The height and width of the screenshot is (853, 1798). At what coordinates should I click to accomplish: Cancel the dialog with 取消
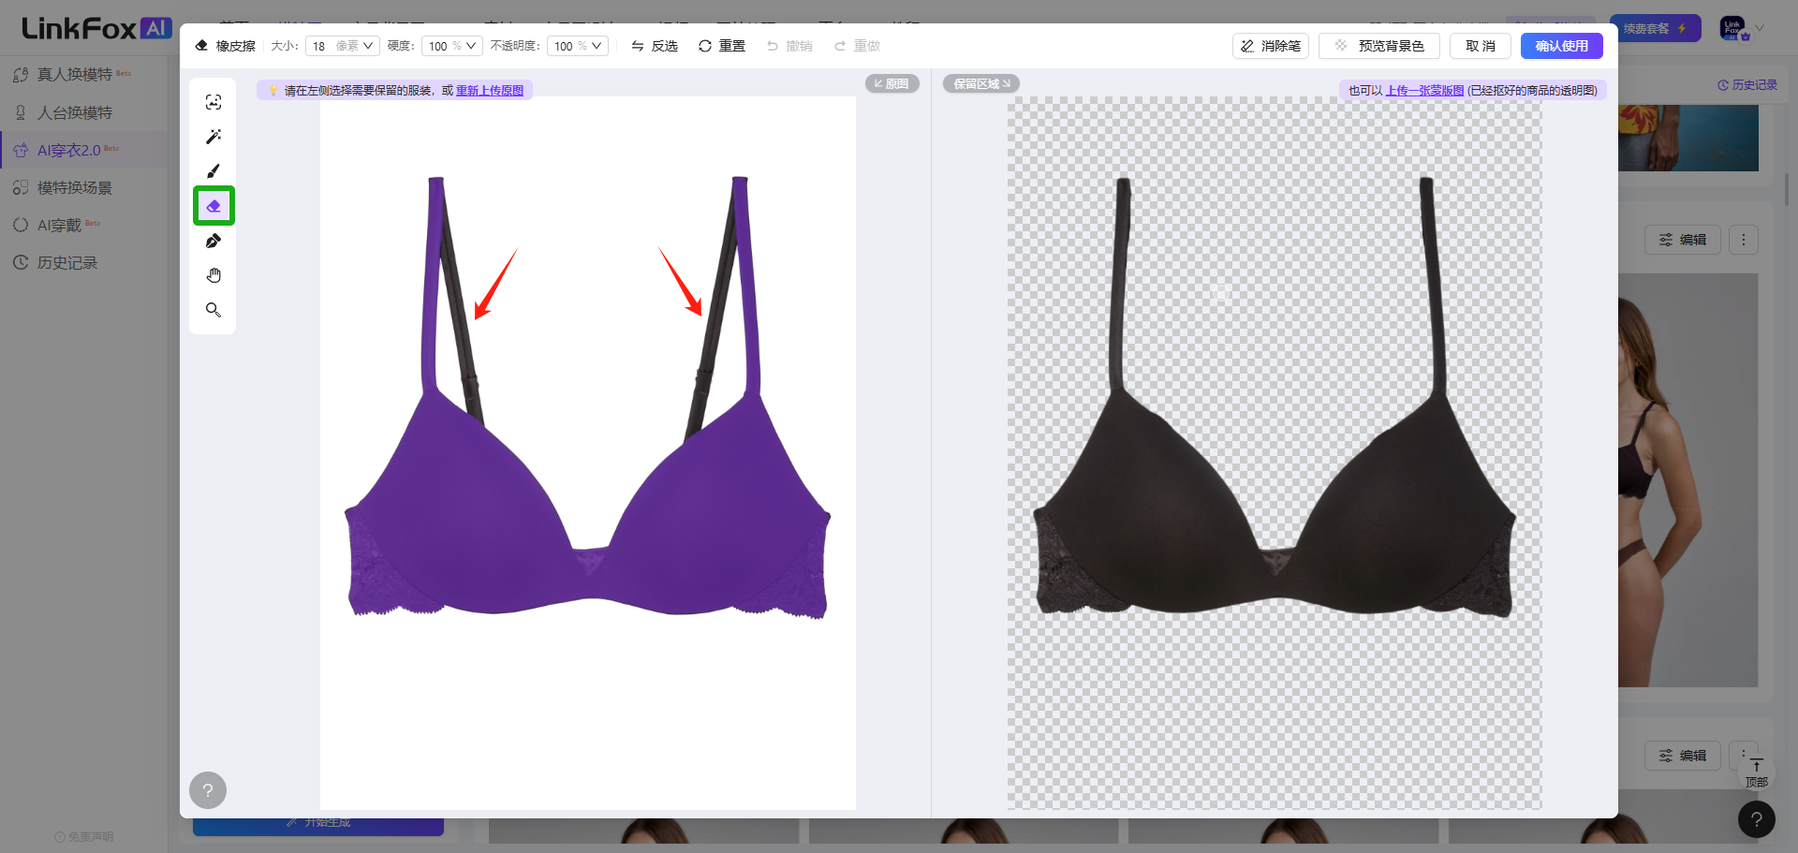point(1481,46)
